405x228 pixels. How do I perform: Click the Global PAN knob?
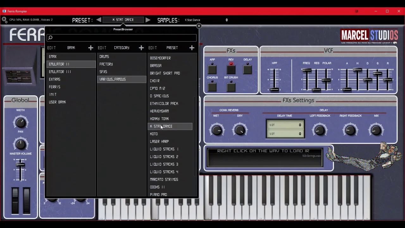coord(21,144)
